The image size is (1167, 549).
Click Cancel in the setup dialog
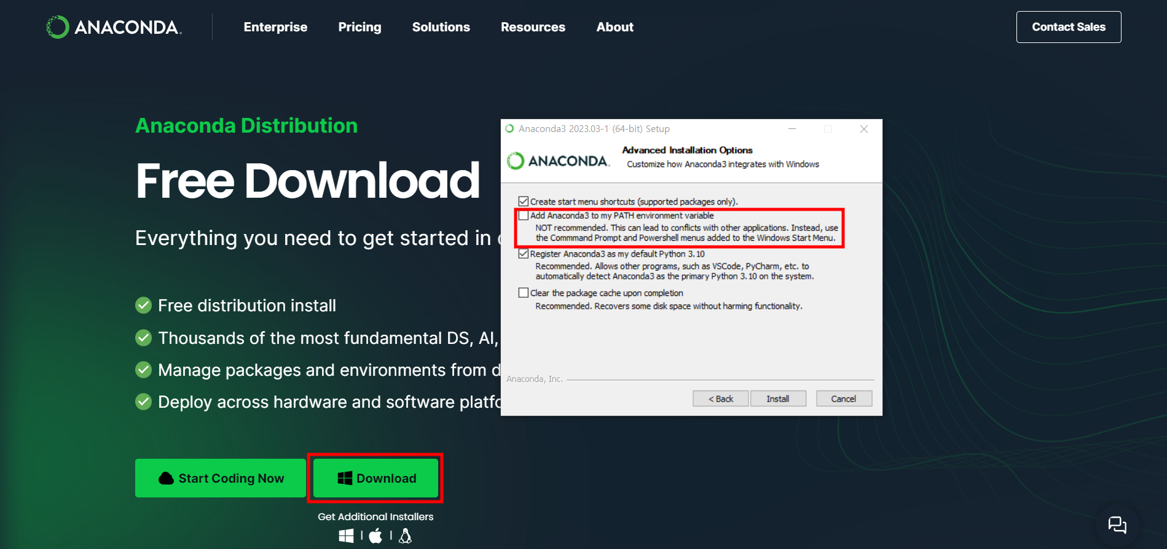[x=844, y=399]
